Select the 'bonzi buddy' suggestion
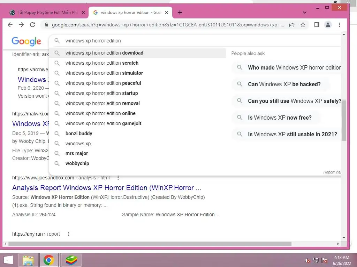This screenshot has width=357, height=267. click(x=137, y=133)
